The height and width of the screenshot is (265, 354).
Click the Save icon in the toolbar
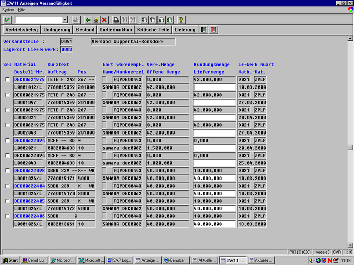76,20
